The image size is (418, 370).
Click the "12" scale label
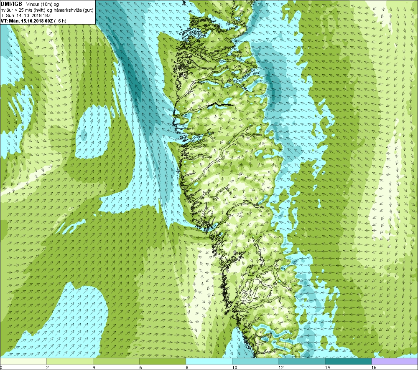[x=281, y=367]
